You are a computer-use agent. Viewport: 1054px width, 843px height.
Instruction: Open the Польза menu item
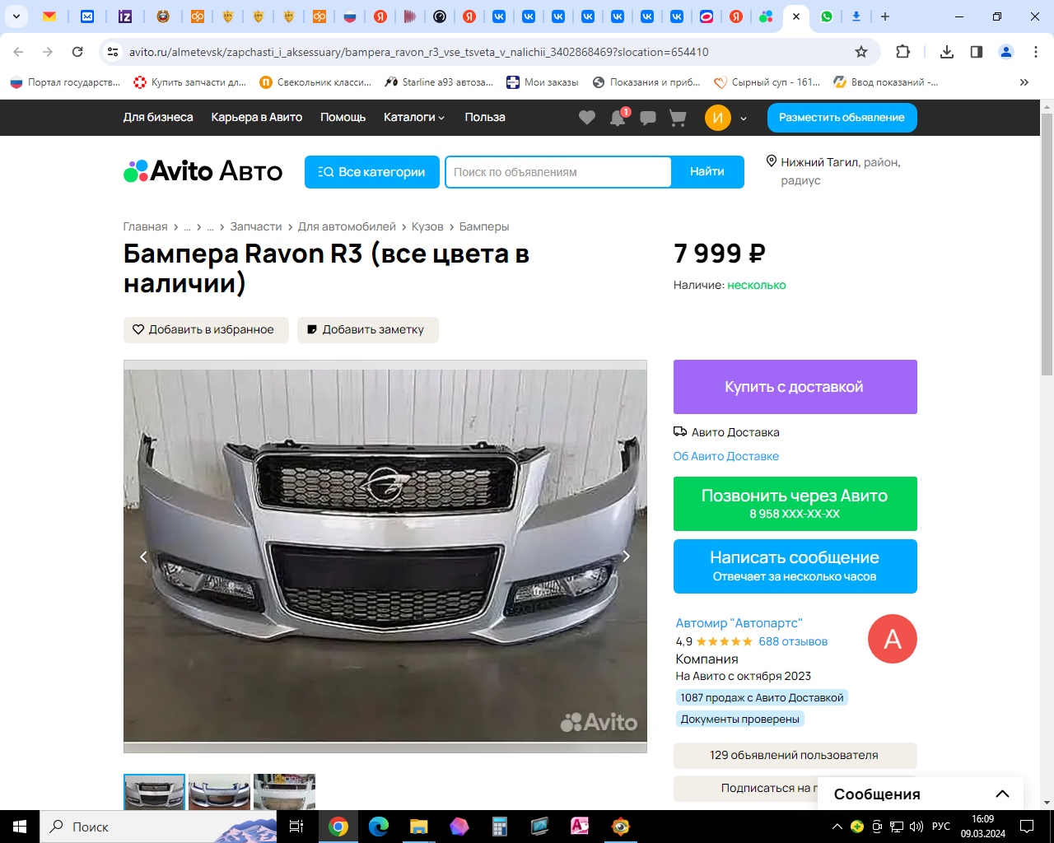(x=485, y=117)
